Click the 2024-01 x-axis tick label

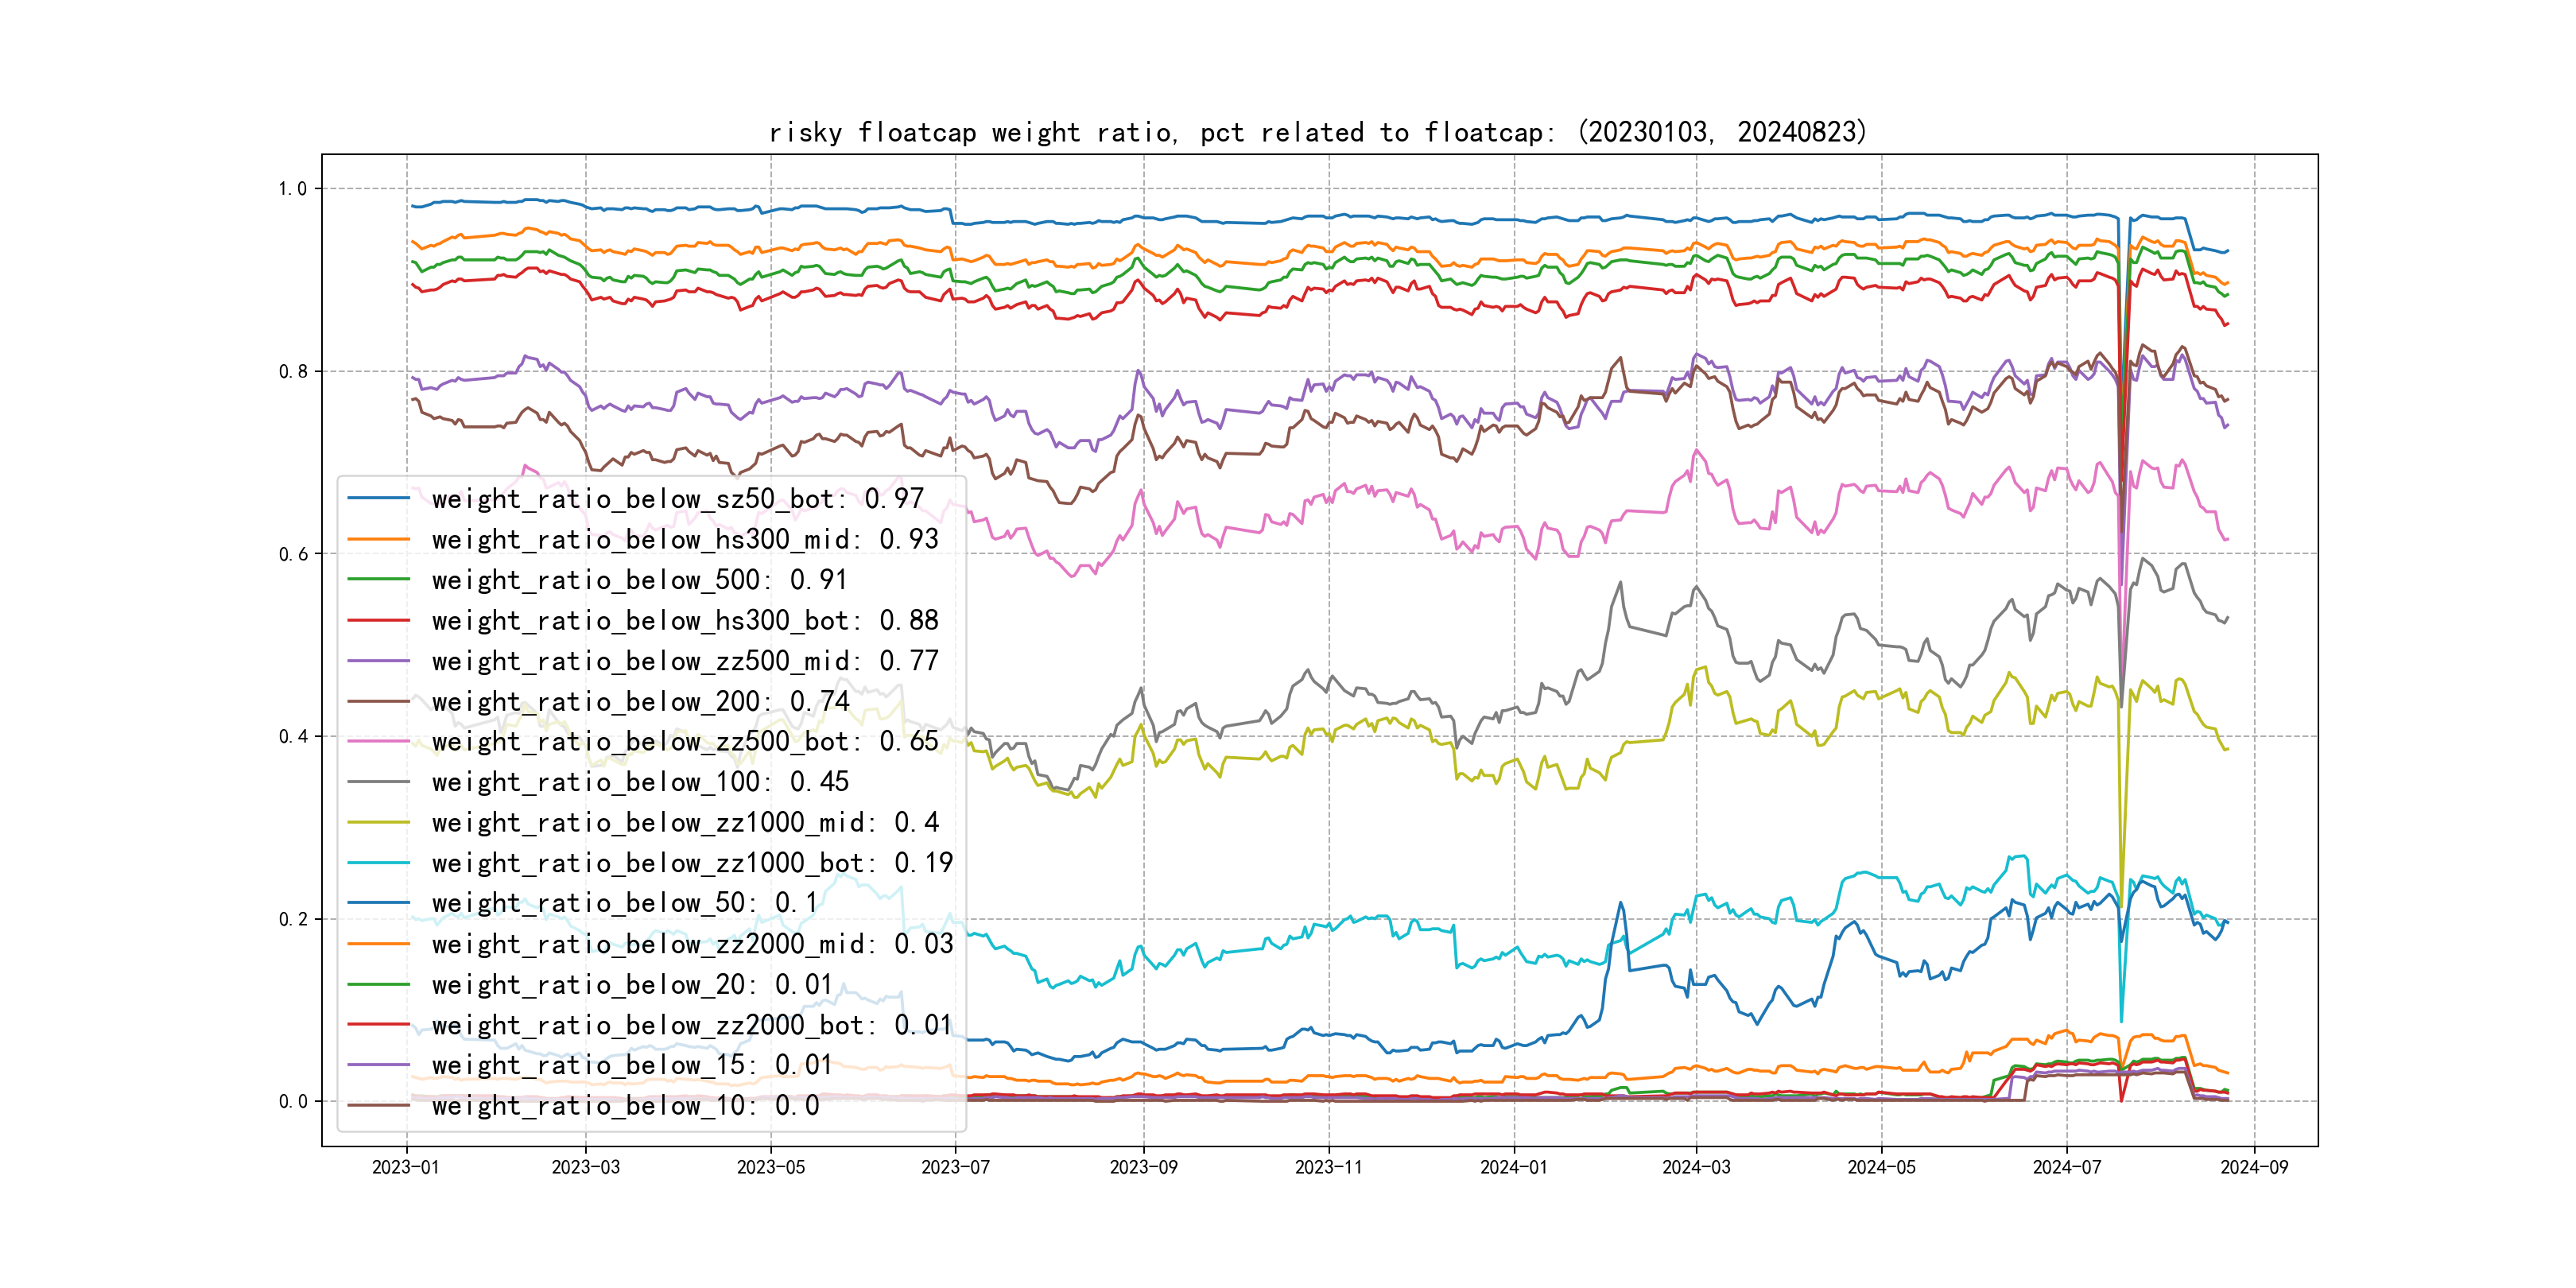1513,1167
